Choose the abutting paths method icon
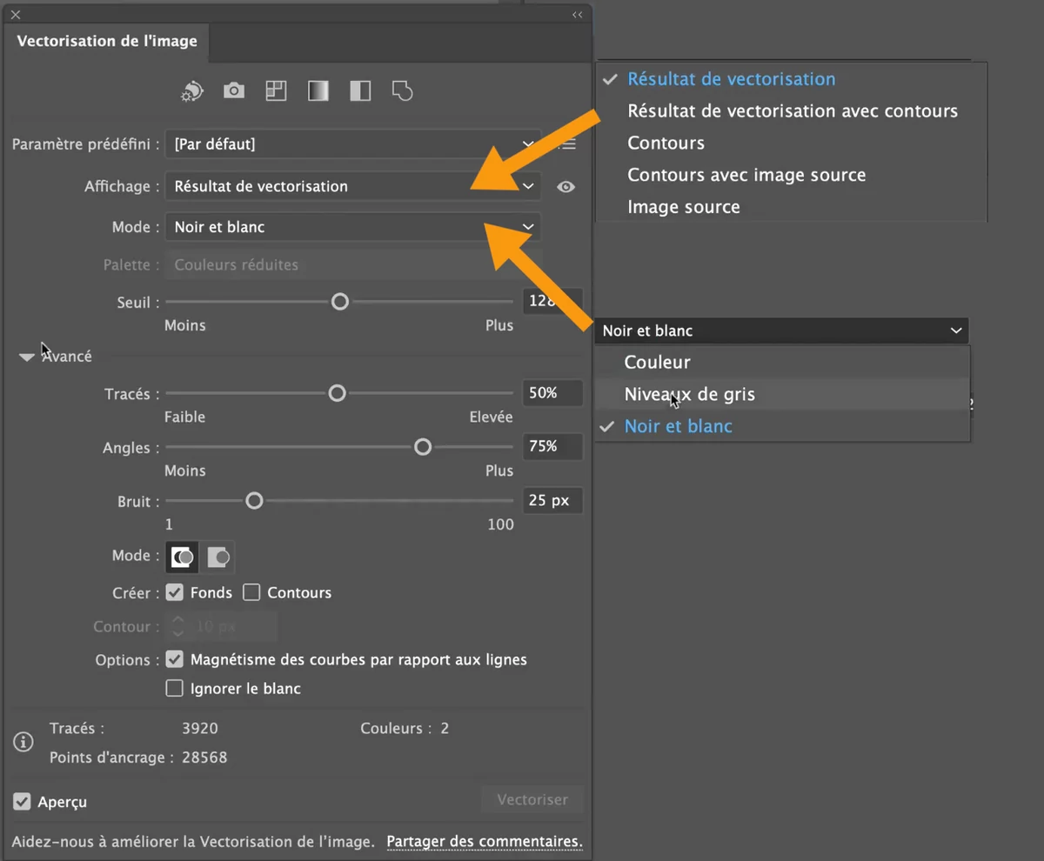 tap(182, 557)
